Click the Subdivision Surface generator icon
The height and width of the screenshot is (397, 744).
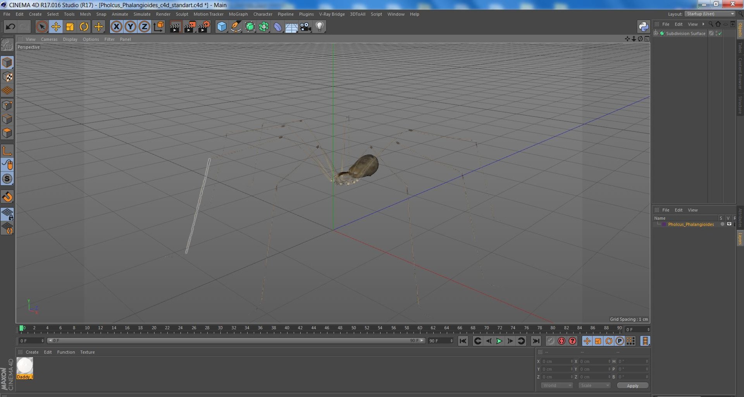click(x=250, y=27)
